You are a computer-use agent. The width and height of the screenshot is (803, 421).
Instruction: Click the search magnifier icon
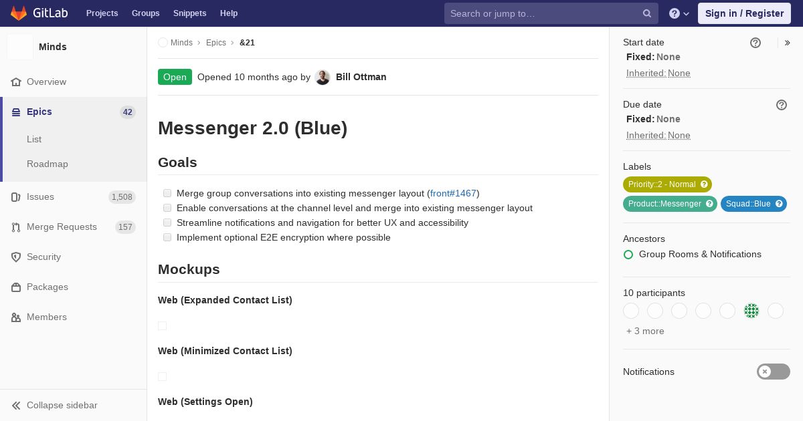tap(647, 13)
